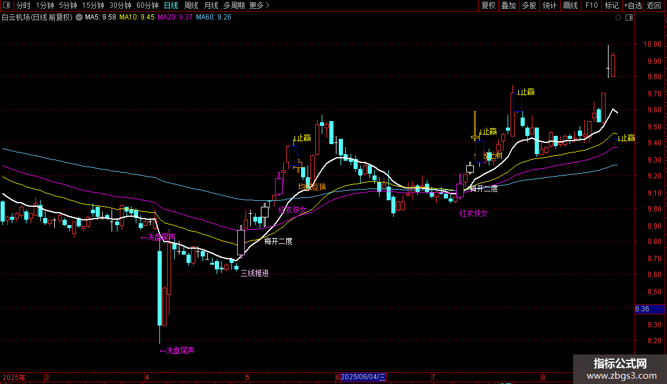Select the 30分钟 period tab
This screenshot has width=667, height=384.
(120, 5)
